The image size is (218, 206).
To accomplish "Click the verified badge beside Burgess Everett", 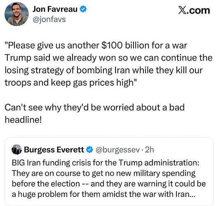I will (x=90, y=150).
